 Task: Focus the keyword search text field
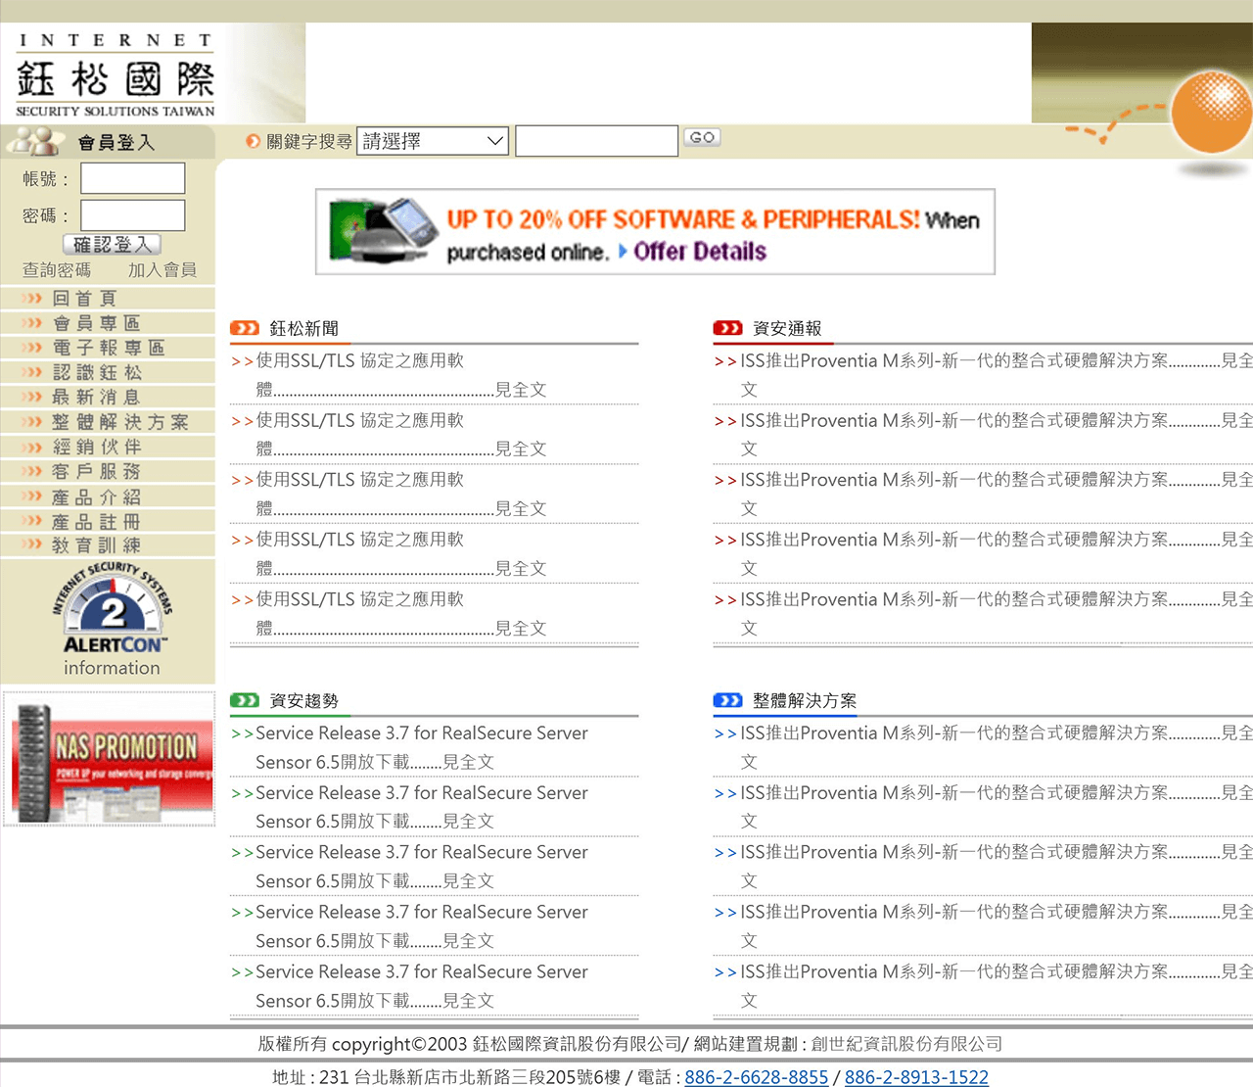pos(596,141)
